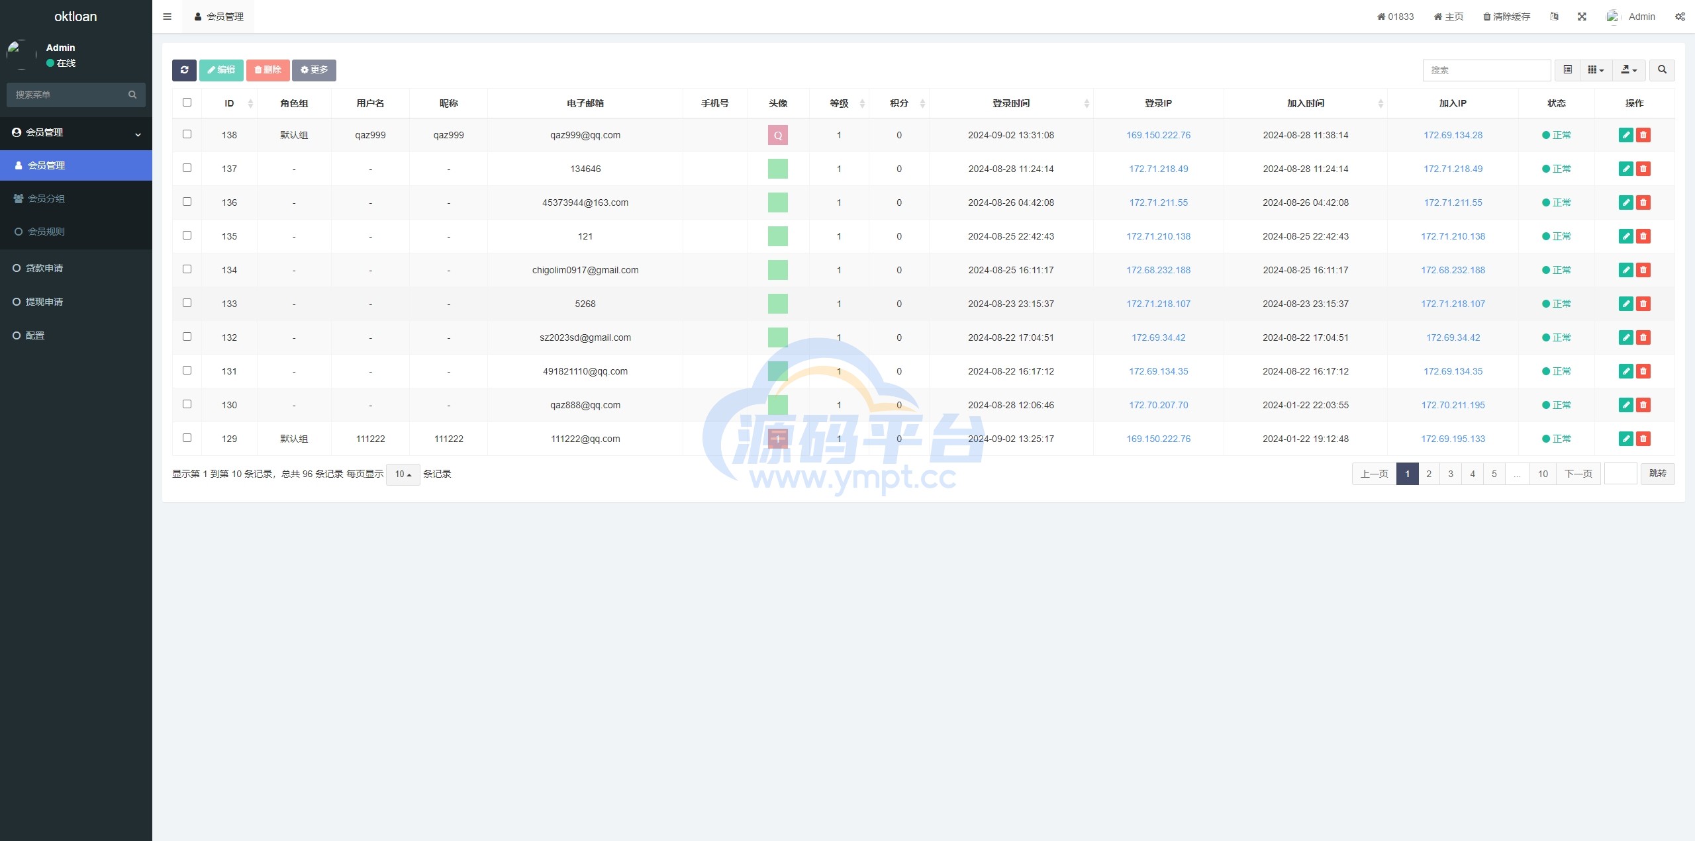Delete member row 136 with red trash icon
Image resolution: width=1695 pixels, height=841 pixels.
point(1643,202)
